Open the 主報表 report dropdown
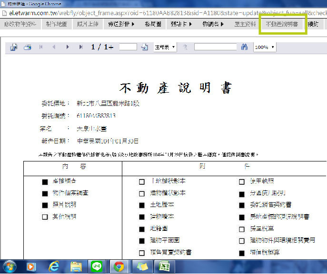 [165, 47]
